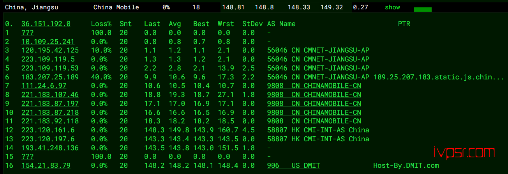Open AS link on hop 6 CMNET-JIANGSU-AP
The width and height of the screenshot is (508, 174).
click(318, 77)
